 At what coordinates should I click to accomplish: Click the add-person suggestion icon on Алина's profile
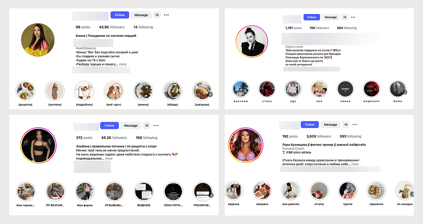[x=157, y=15]
